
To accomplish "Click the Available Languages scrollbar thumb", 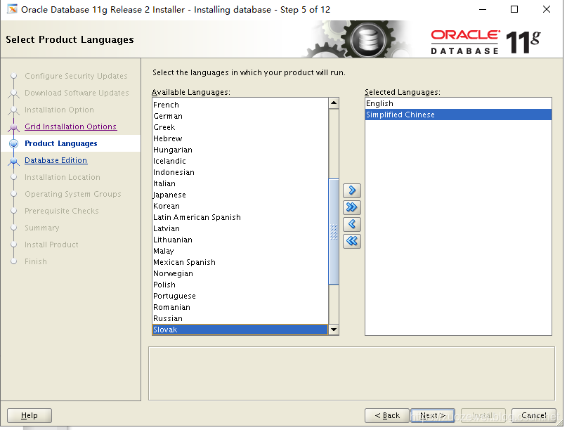I will coord(334,231).
